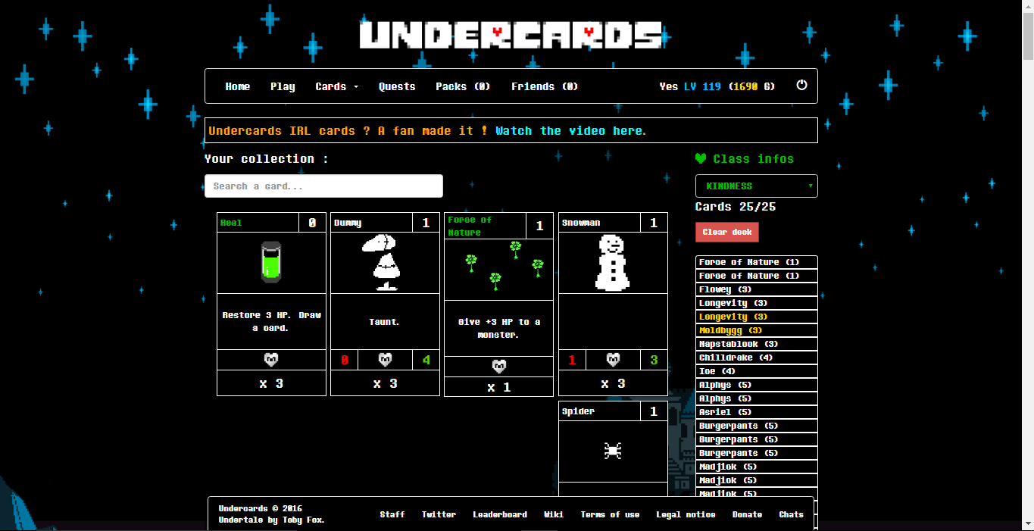Click the Undercards logo

(511, 35)
